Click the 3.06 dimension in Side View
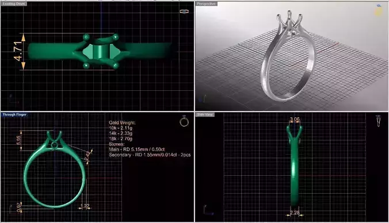The height and width of the screenshot is (223, 389). [x=295, y=119]
